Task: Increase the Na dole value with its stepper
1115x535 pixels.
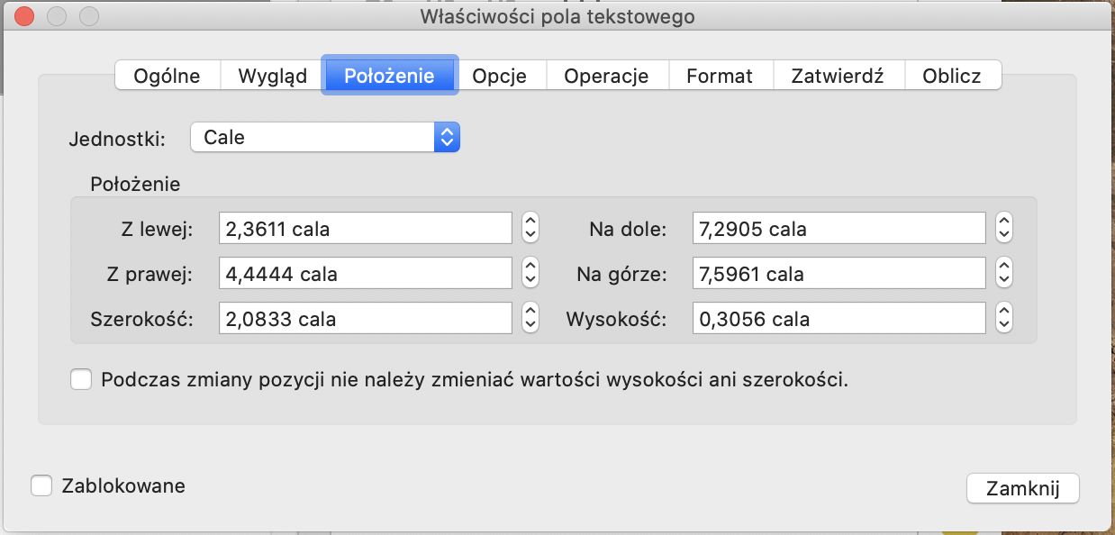Action: click(x=1002, y=222)
